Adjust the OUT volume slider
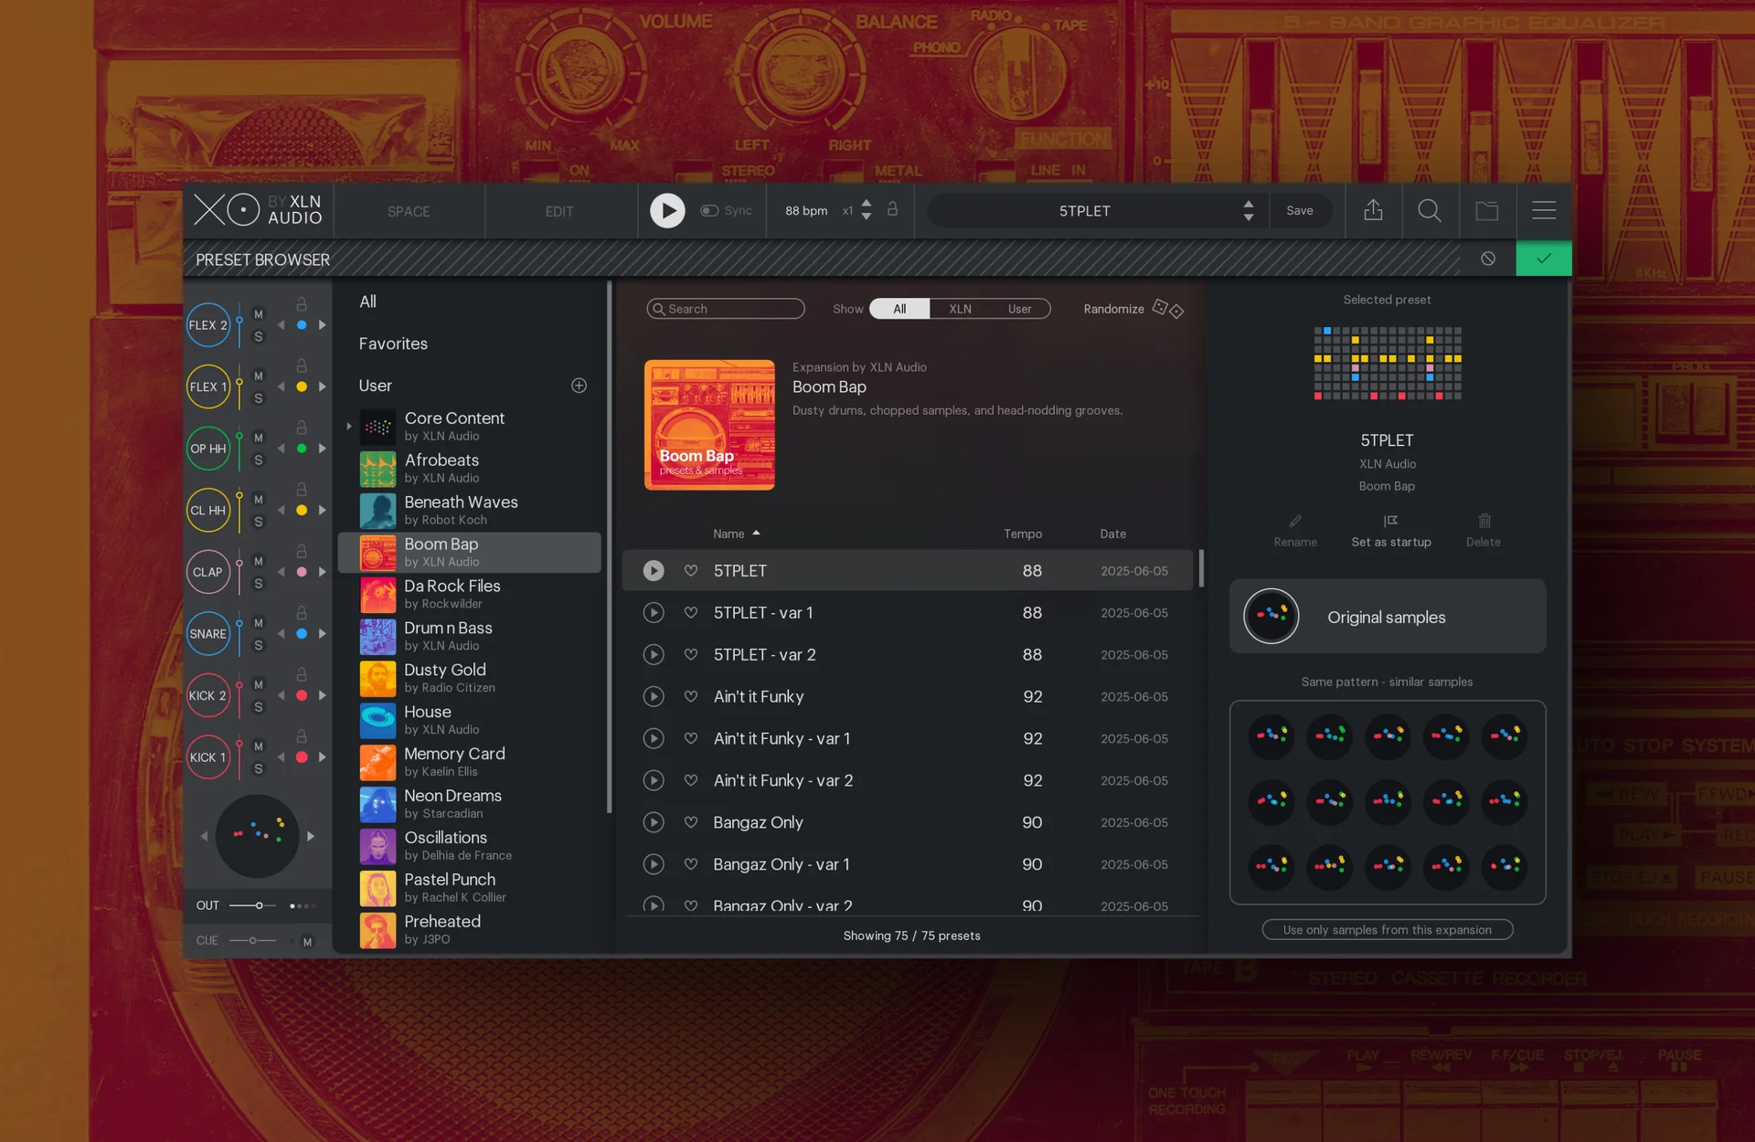1755x1142 pixels. click(x=252, y=905)
